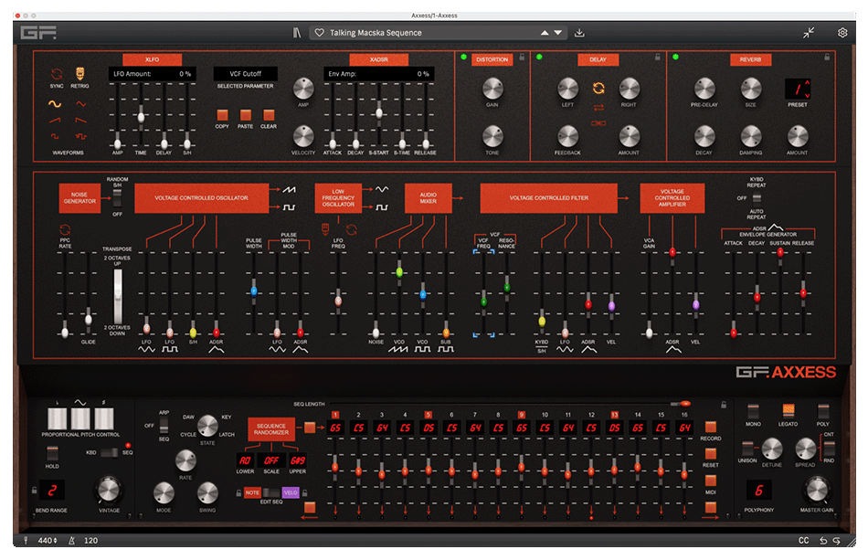Viewport: 868px width, 560px height.
Task: Save the preset using the download icon
Action: coord(579,33)
